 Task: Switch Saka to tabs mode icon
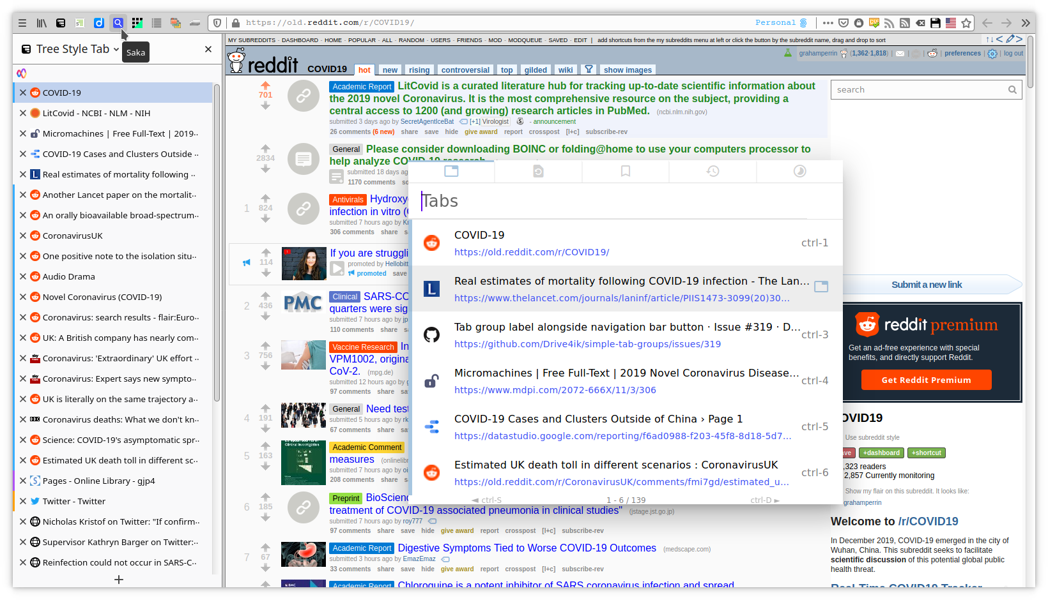pos(451,171)
